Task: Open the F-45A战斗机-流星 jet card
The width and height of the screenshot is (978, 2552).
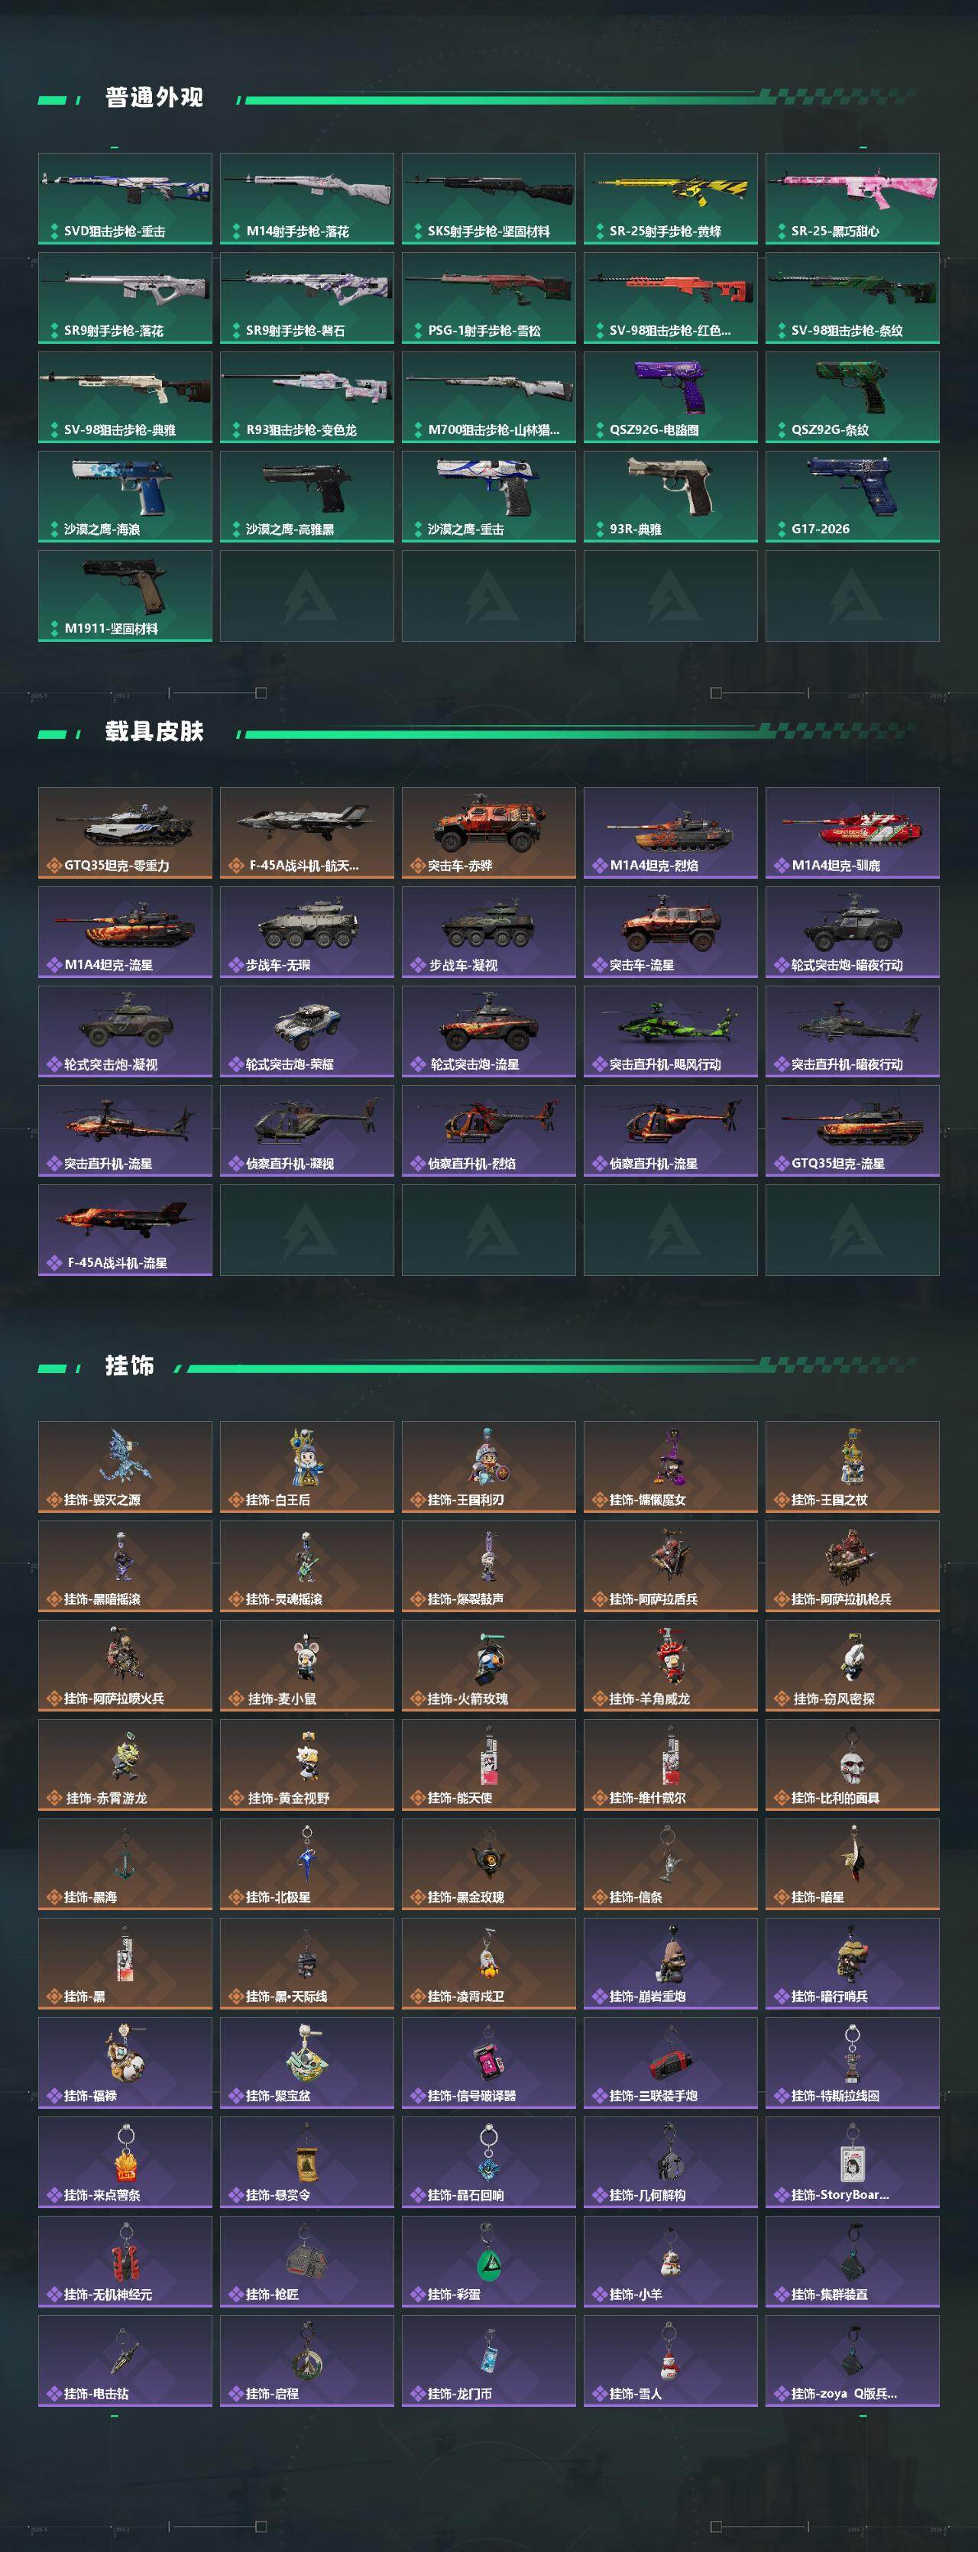Action: click(125, 1229)
